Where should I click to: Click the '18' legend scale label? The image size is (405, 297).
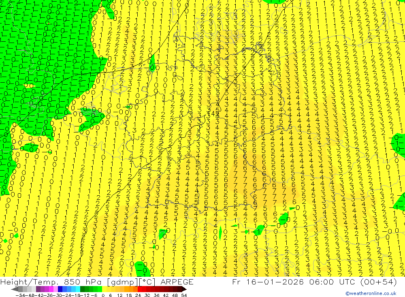pyautogui.click(x=129, y=295)
